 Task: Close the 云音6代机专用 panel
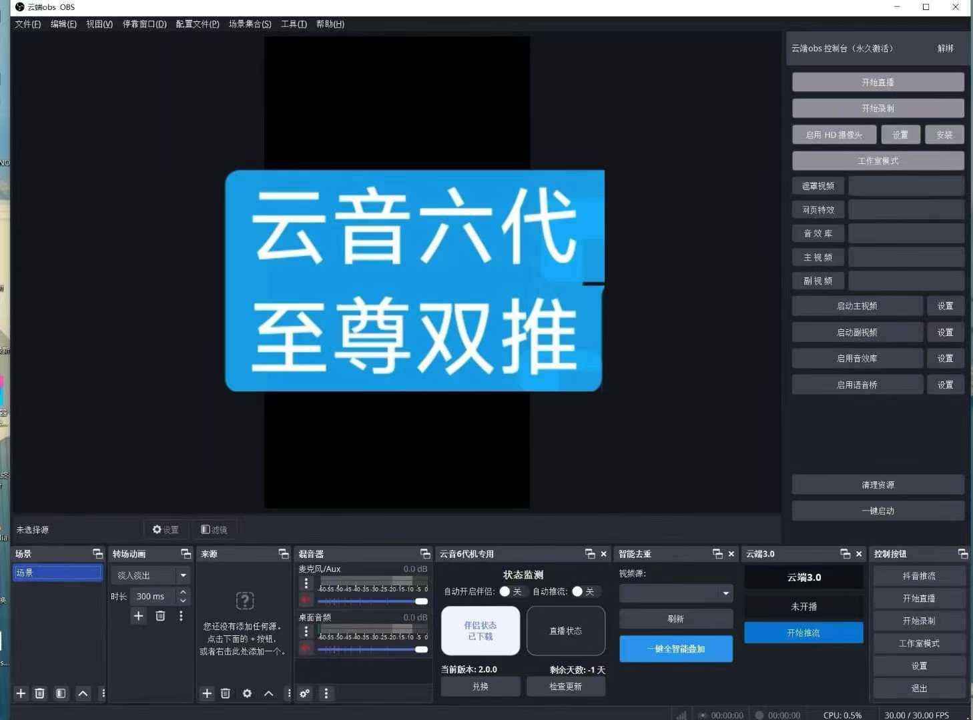coord(604,554)
